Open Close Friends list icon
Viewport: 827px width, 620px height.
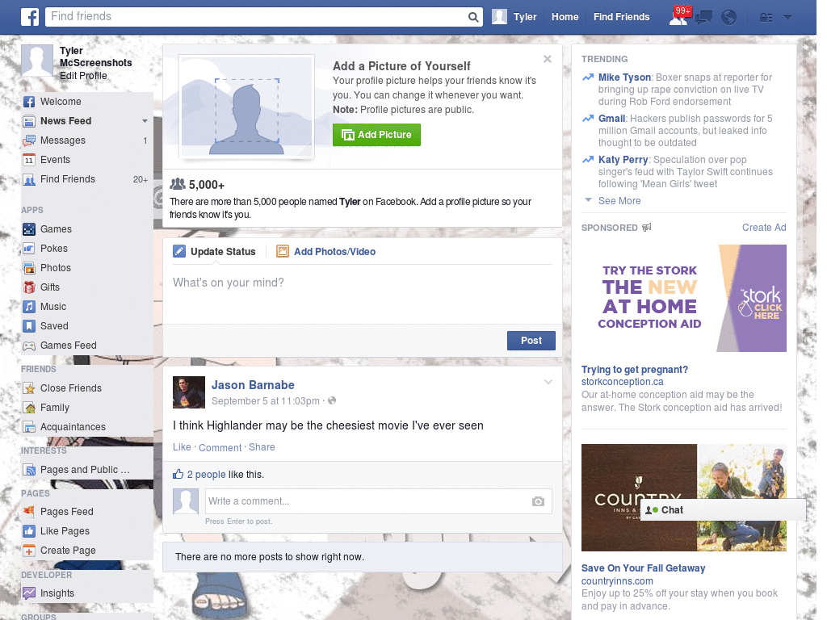[29, 388]
